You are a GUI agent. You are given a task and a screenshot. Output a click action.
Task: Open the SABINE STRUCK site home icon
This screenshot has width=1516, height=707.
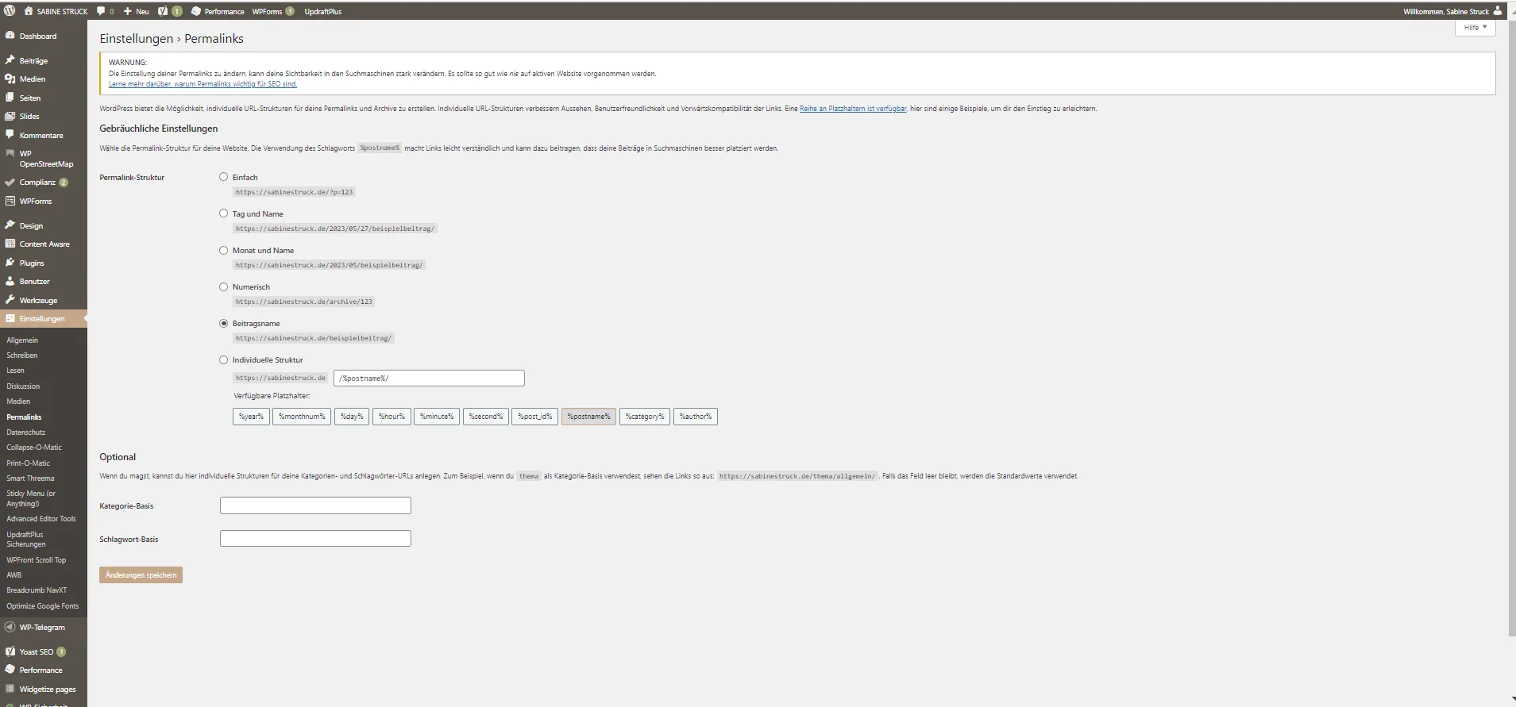pos(29,11)
